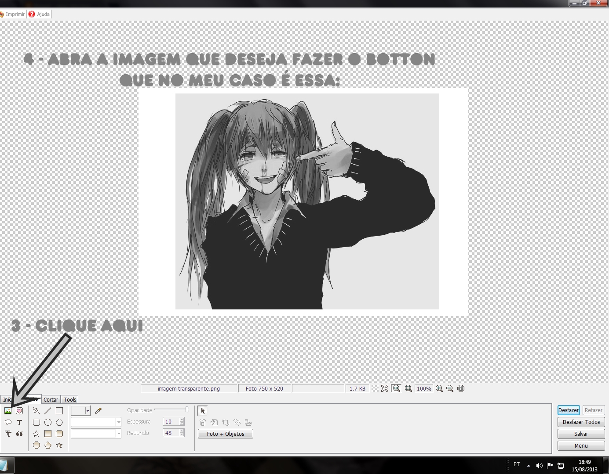Select the filled circle tool
Screen dimensions: 609x474
(36, 445)
